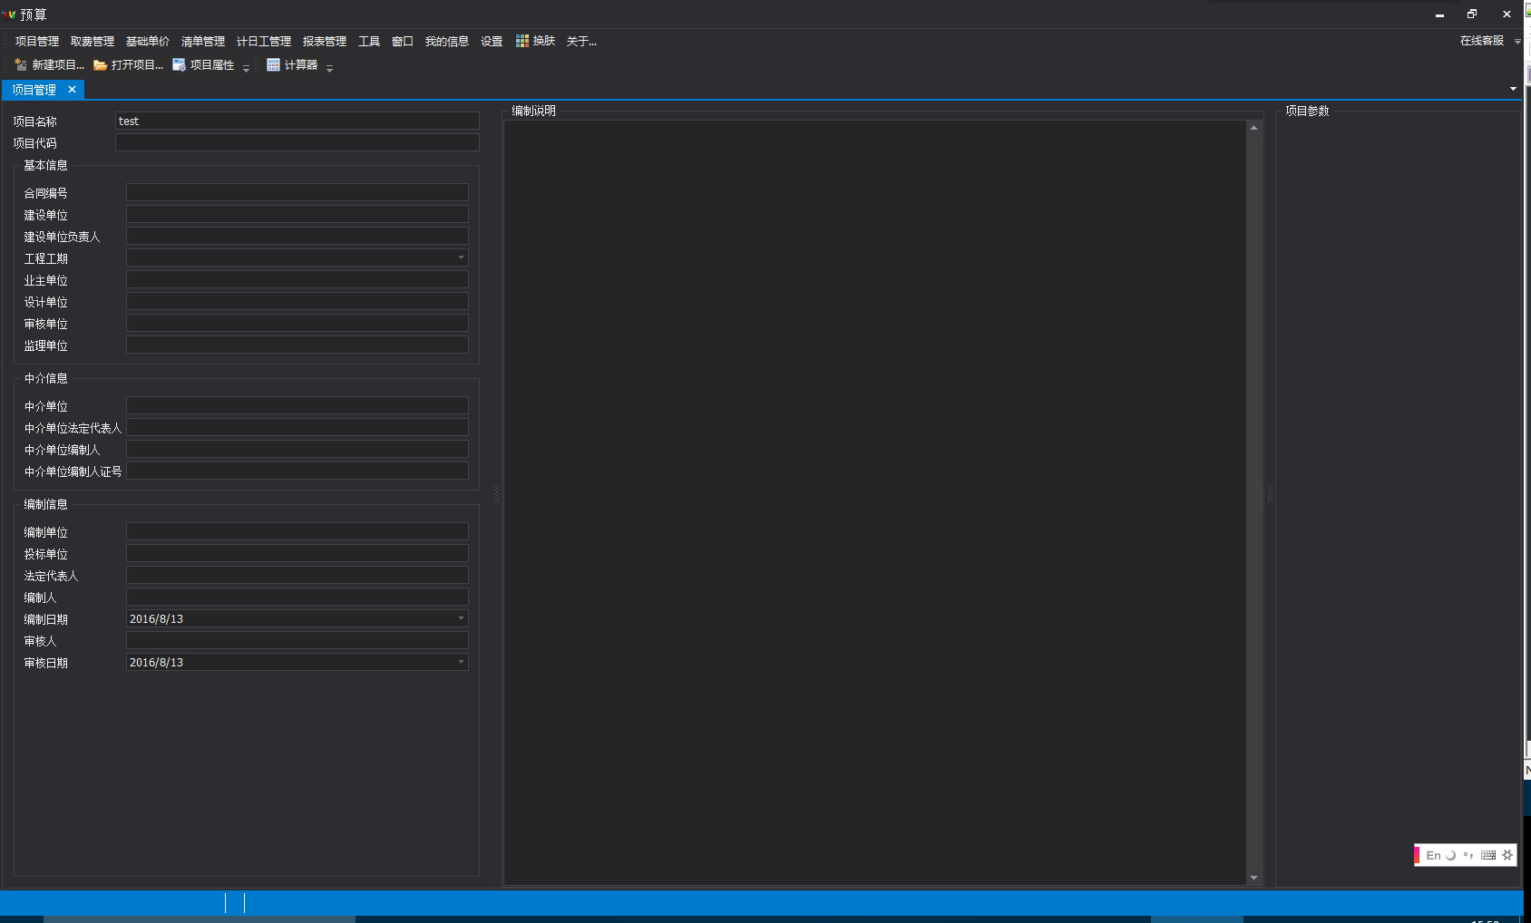This screenshot has width=1531, height=923.
Task: Click 编制说明 scrollbar up arrow
Action: point(1253,128)
